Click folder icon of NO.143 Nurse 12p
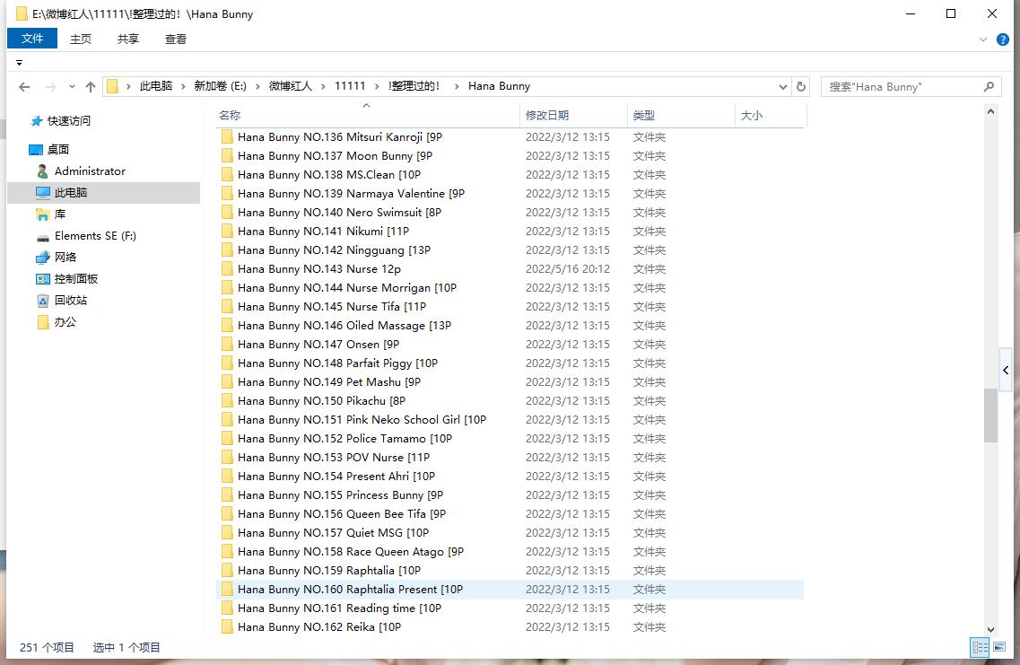Screen dimensions: 1020x665 point(227,268)
